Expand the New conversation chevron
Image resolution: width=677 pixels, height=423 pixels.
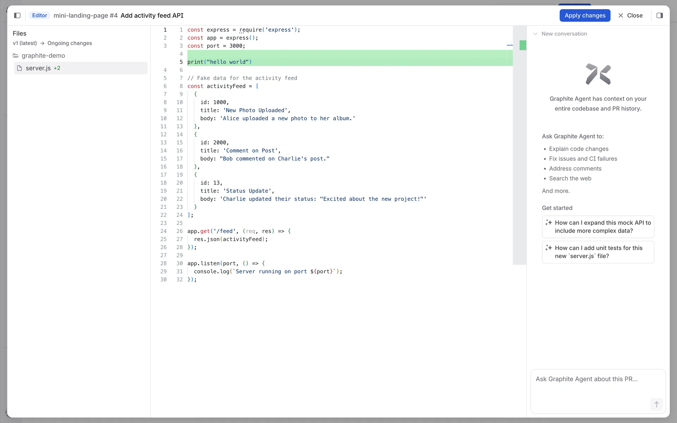(535, 34)
